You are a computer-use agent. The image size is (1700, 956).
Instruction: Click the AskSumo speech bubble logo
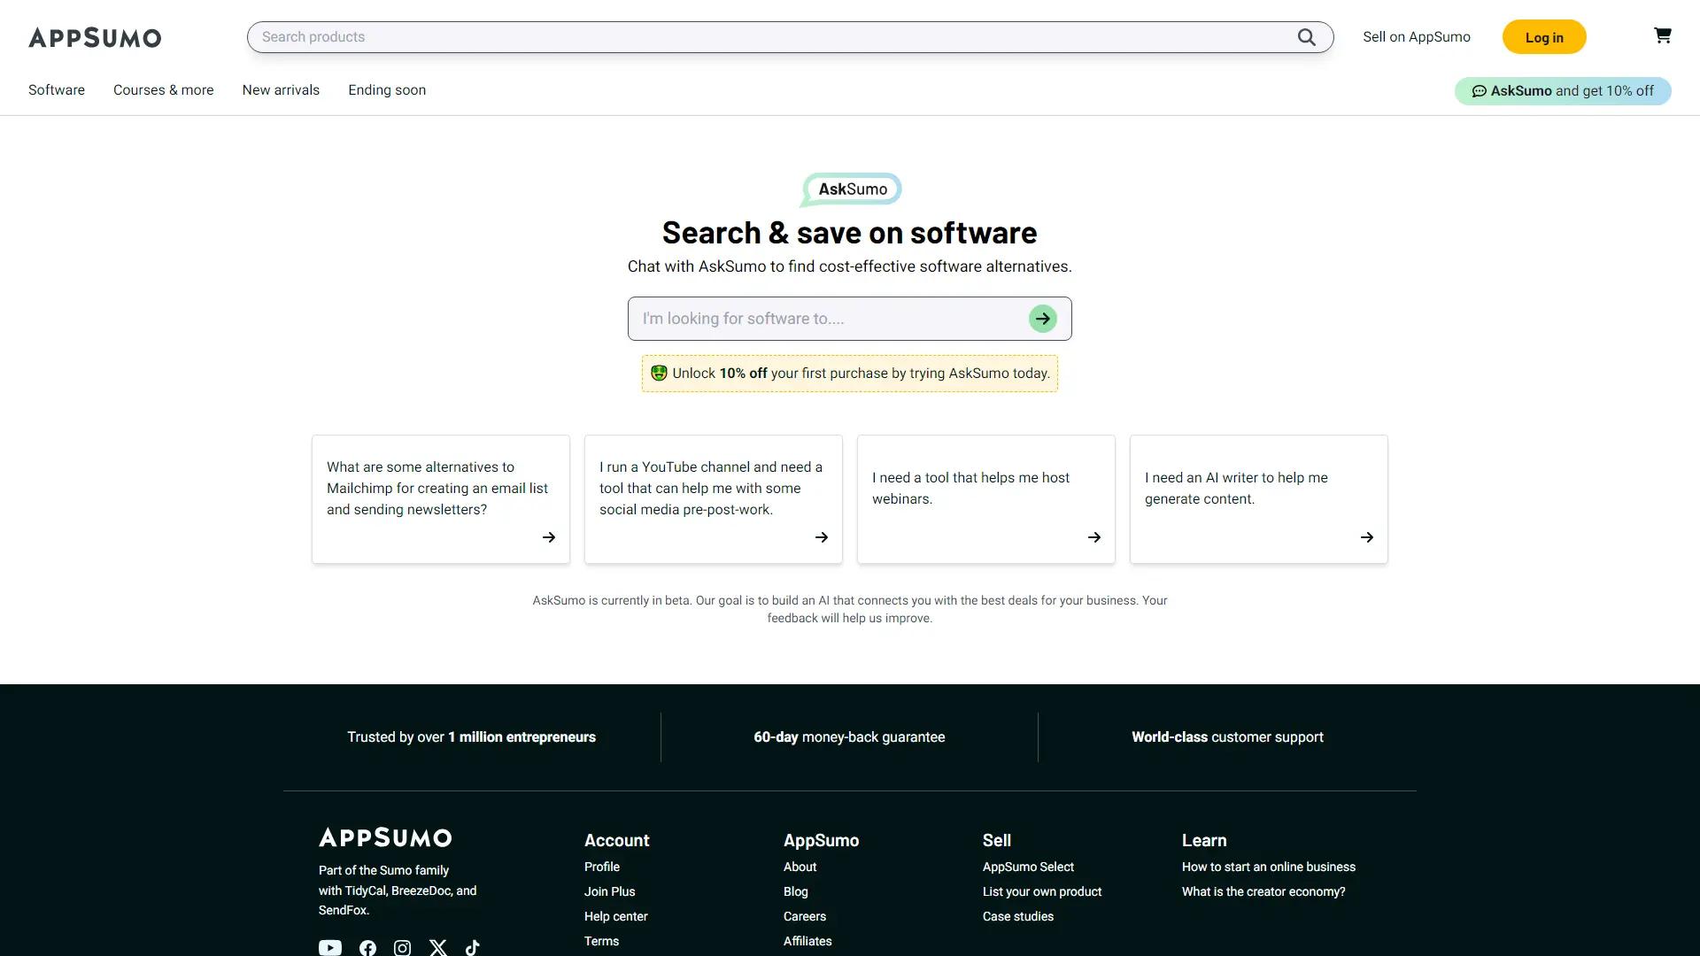[x=849, y=189]
